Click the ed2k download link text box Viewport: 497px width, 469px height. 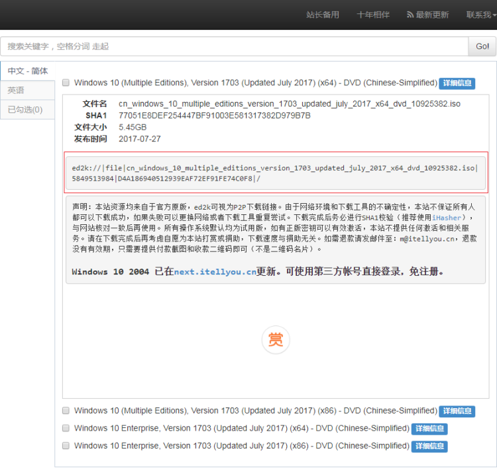pos(276,173)
